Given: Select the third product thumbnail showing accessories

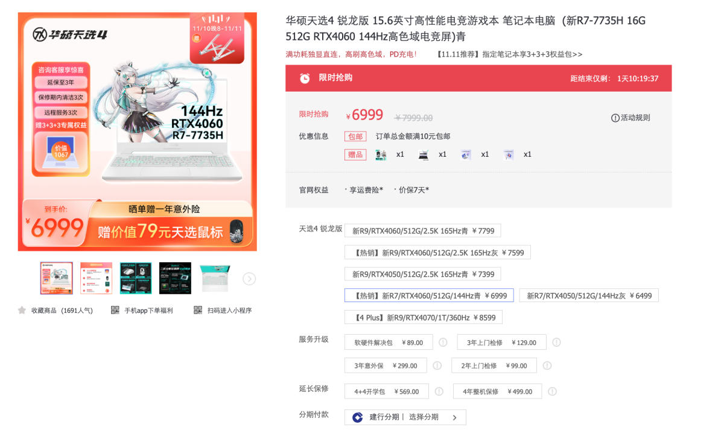Looking at the screenshot, I should (x=136, y=278).
